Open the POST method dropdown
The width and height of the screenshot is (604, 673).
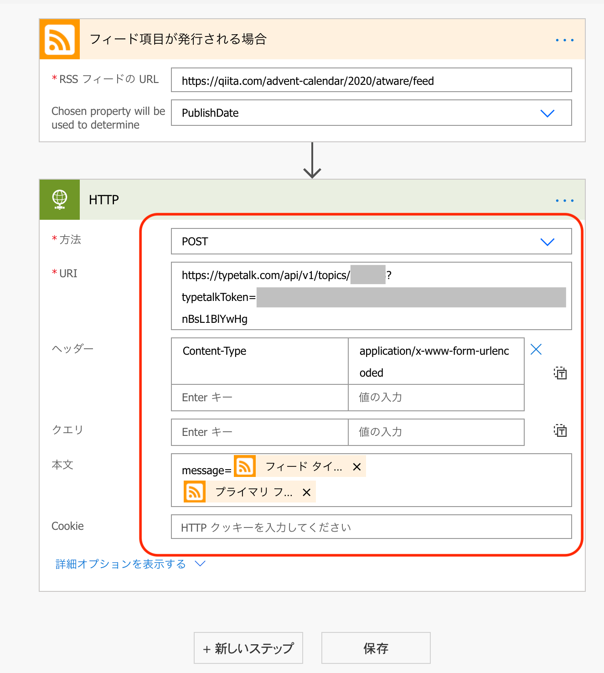(547, 242)
